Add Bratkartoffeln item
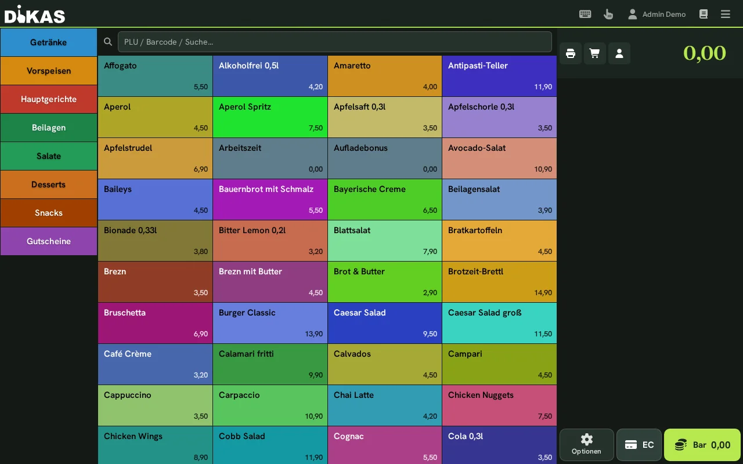743x464 pixels. 499,241
